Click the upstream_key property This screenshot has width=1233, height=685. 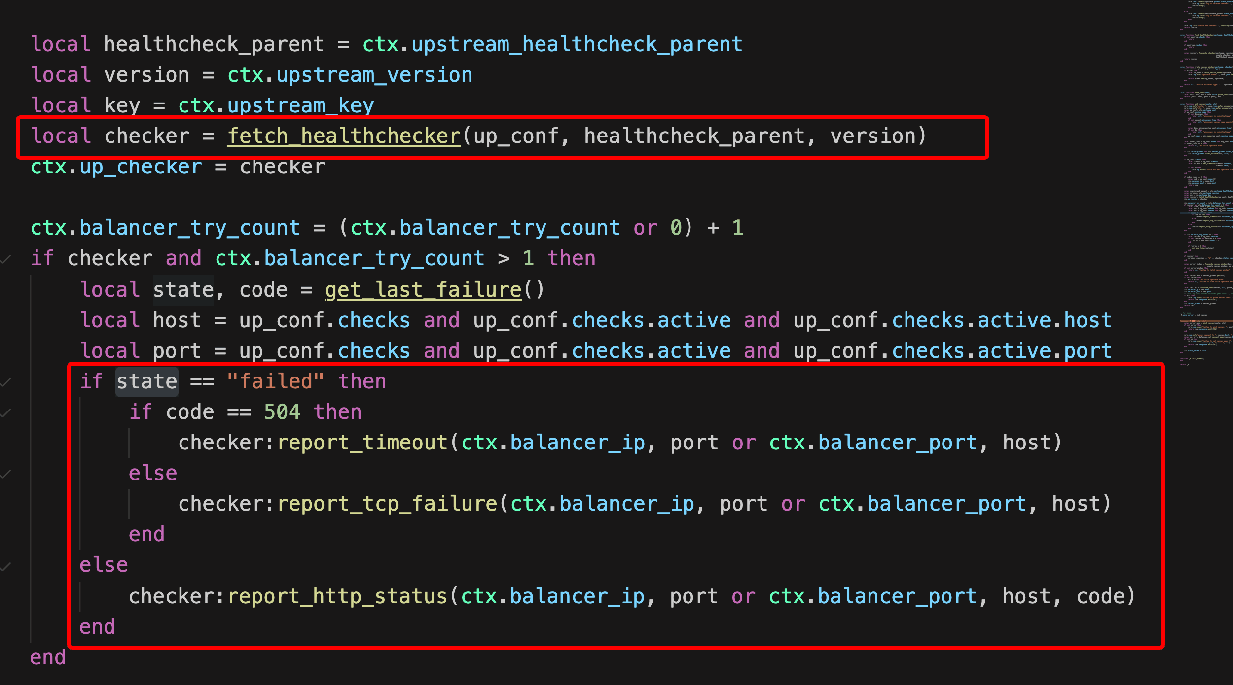[x=300, y=106]
